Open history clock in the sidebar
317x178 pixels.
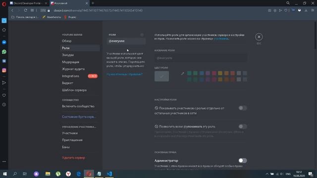pos(4,104)
